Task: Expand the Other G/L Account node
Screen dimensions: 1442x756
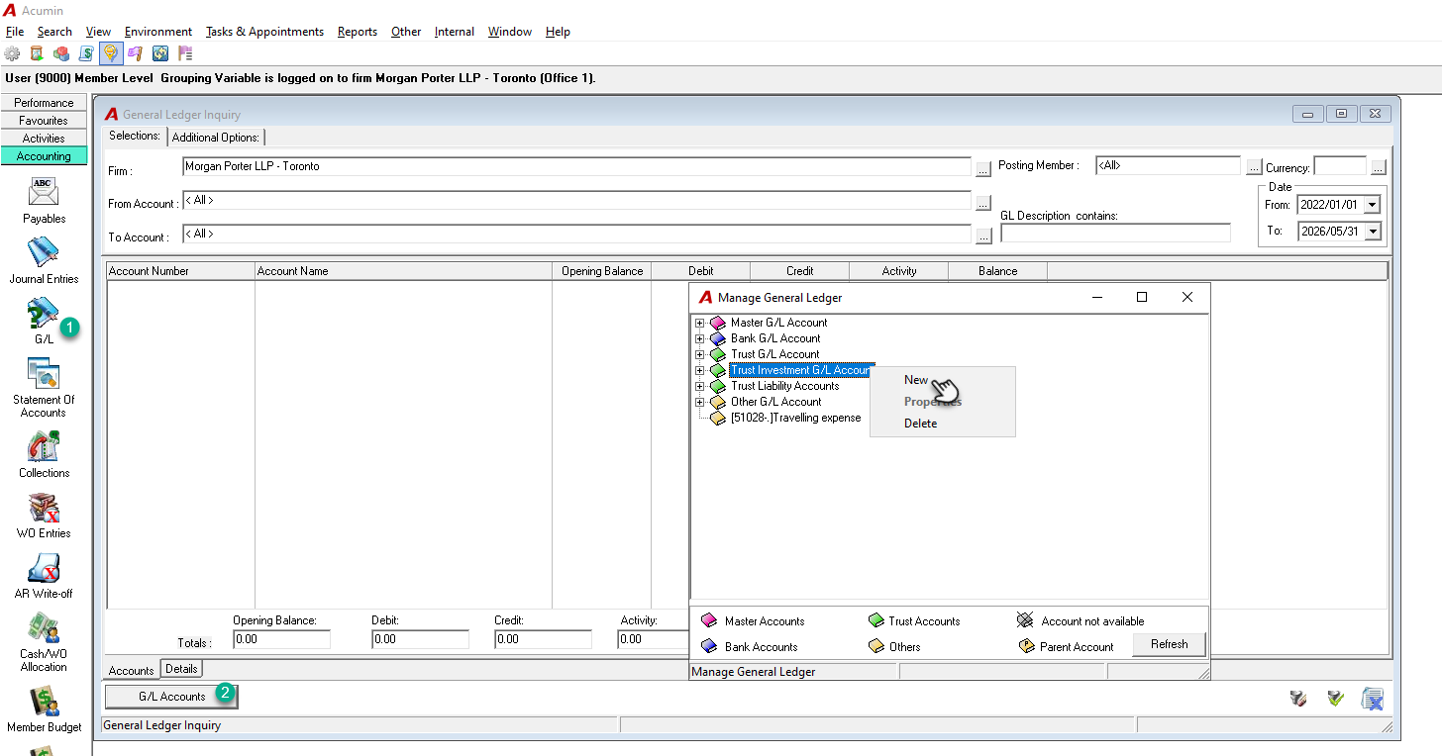Action: tap(700, 402)
